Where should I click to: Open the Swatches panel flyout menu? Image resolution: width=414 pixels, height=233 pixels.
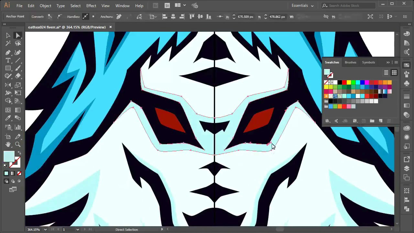(396, 62)
